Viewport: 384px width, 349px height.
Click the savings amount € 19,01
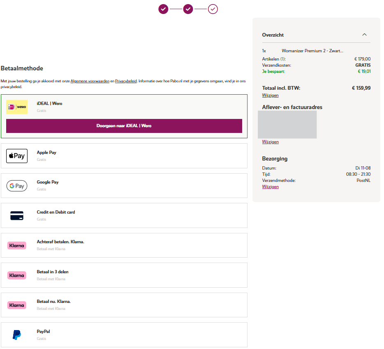click(364, 71)
